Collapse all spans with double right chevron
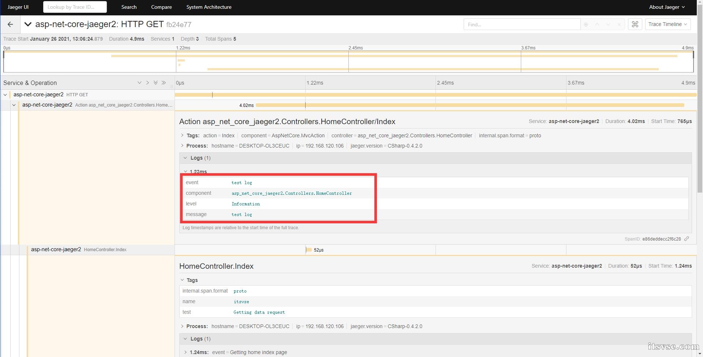Viewport: 703px width, 357px height. 164,83
